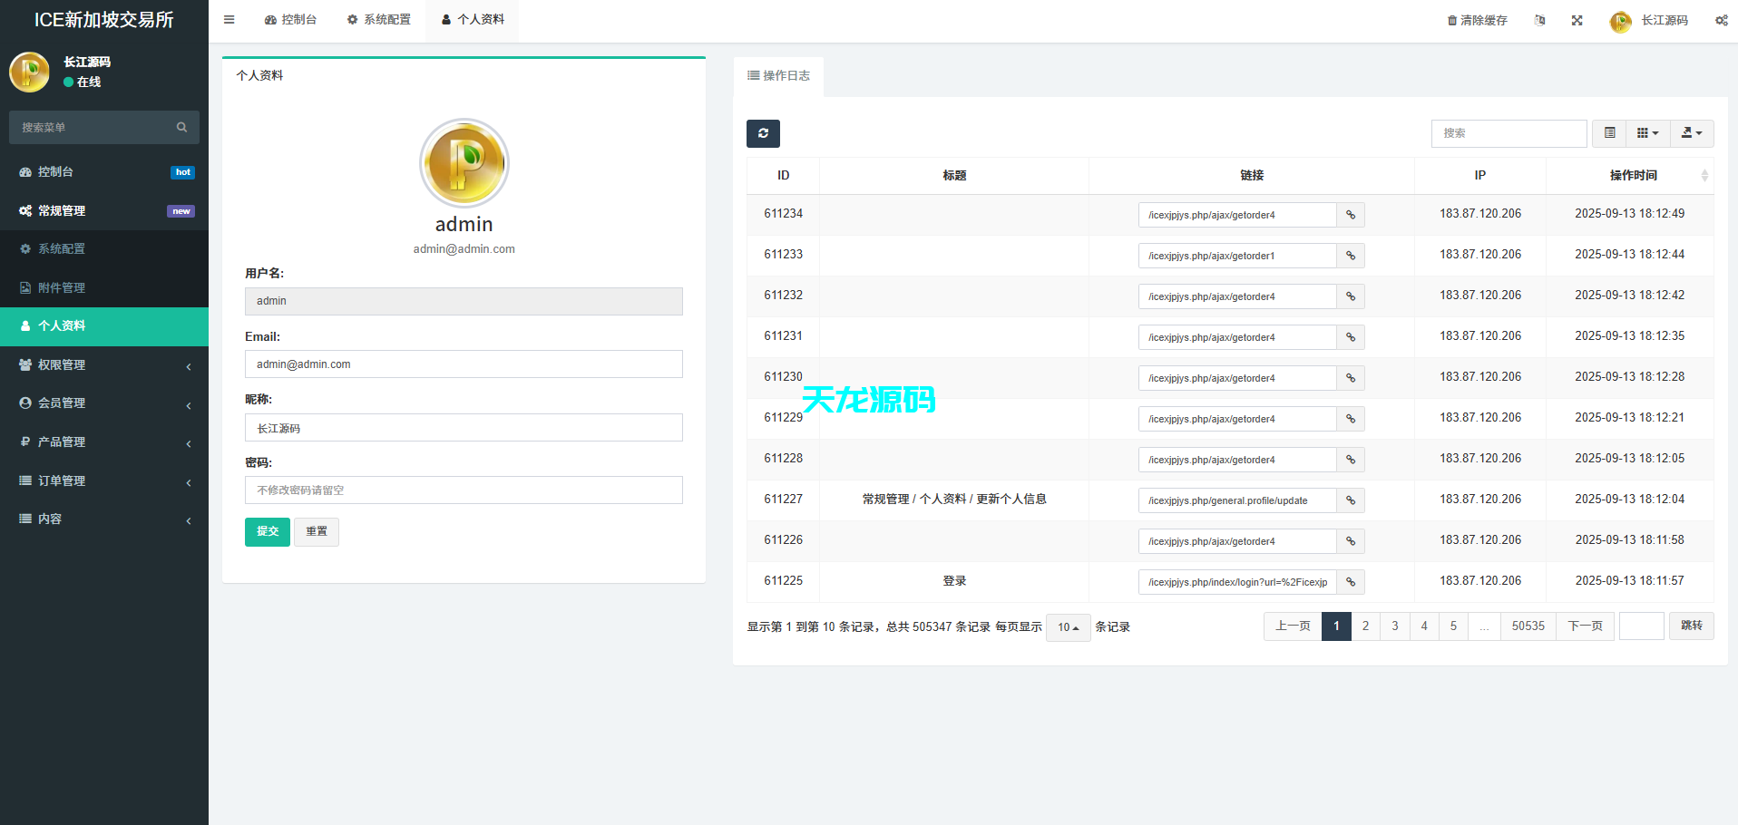Click the 在线 online status indicator
Screen dimensions: 1738x825
(83, 82)
